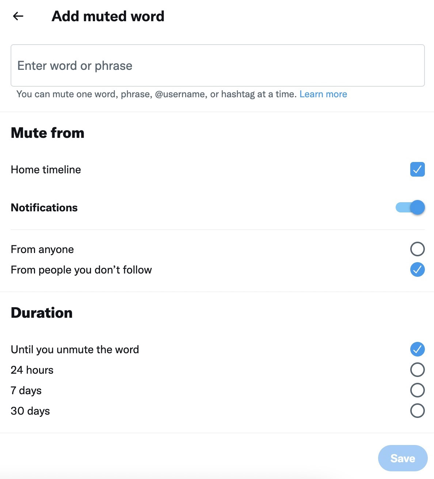This screenshot has width=434, height=479.
Task: Click the 'Notifications' text label
Action: (x=44, y=208)
